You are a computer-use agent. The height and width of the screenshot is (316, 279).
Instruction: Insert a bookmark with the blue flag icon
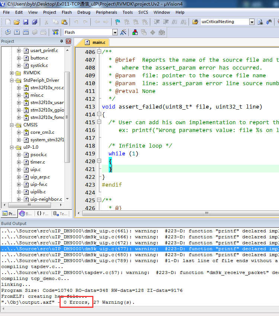click(x=118, y=22)
